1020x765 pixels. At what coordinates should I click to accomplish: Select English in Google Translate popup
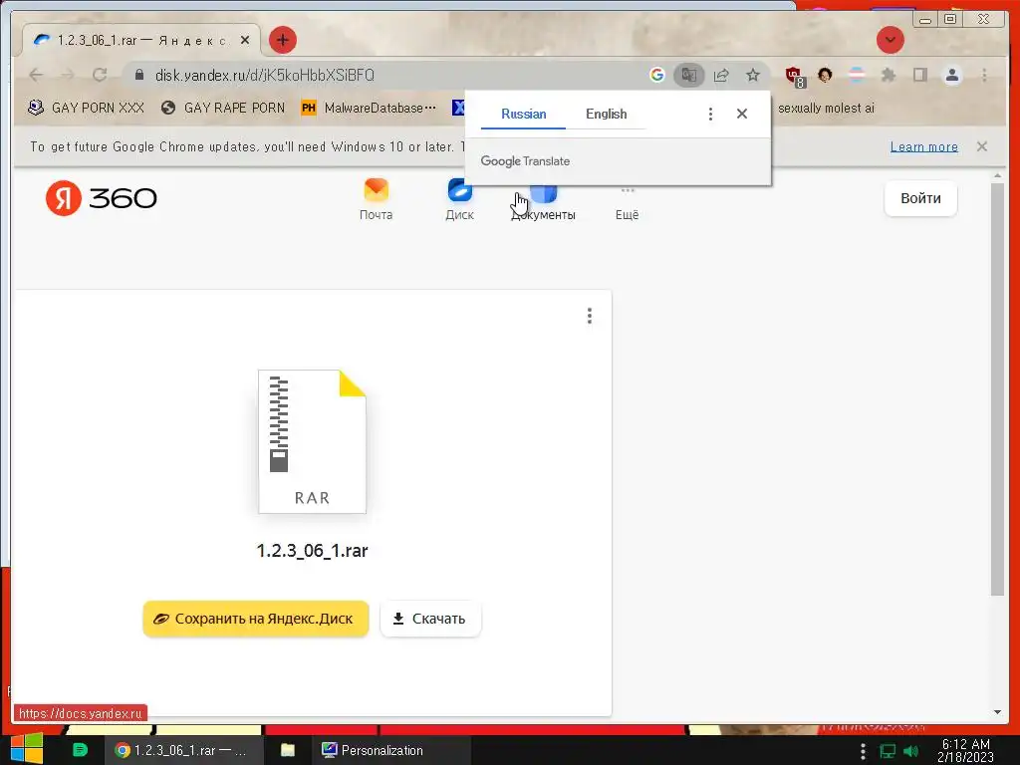pyautogui.click(x=607, y=114)
